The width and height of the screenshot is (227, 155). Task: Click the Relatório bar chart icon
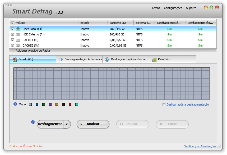click(x=154, y=60)
